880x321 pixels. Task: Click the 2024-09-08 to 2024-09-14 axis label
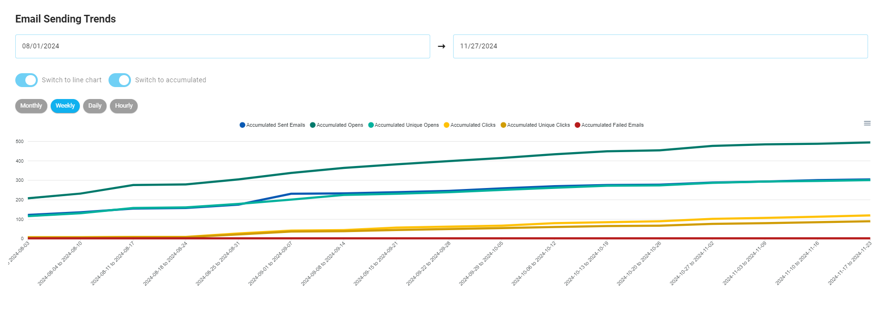323,264
